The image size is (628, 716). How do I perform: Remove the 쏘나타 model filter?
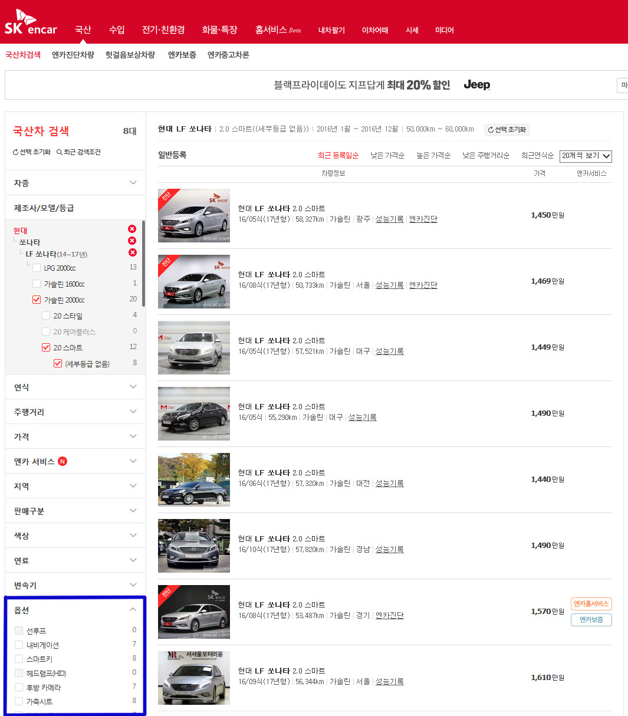(132, 241)
